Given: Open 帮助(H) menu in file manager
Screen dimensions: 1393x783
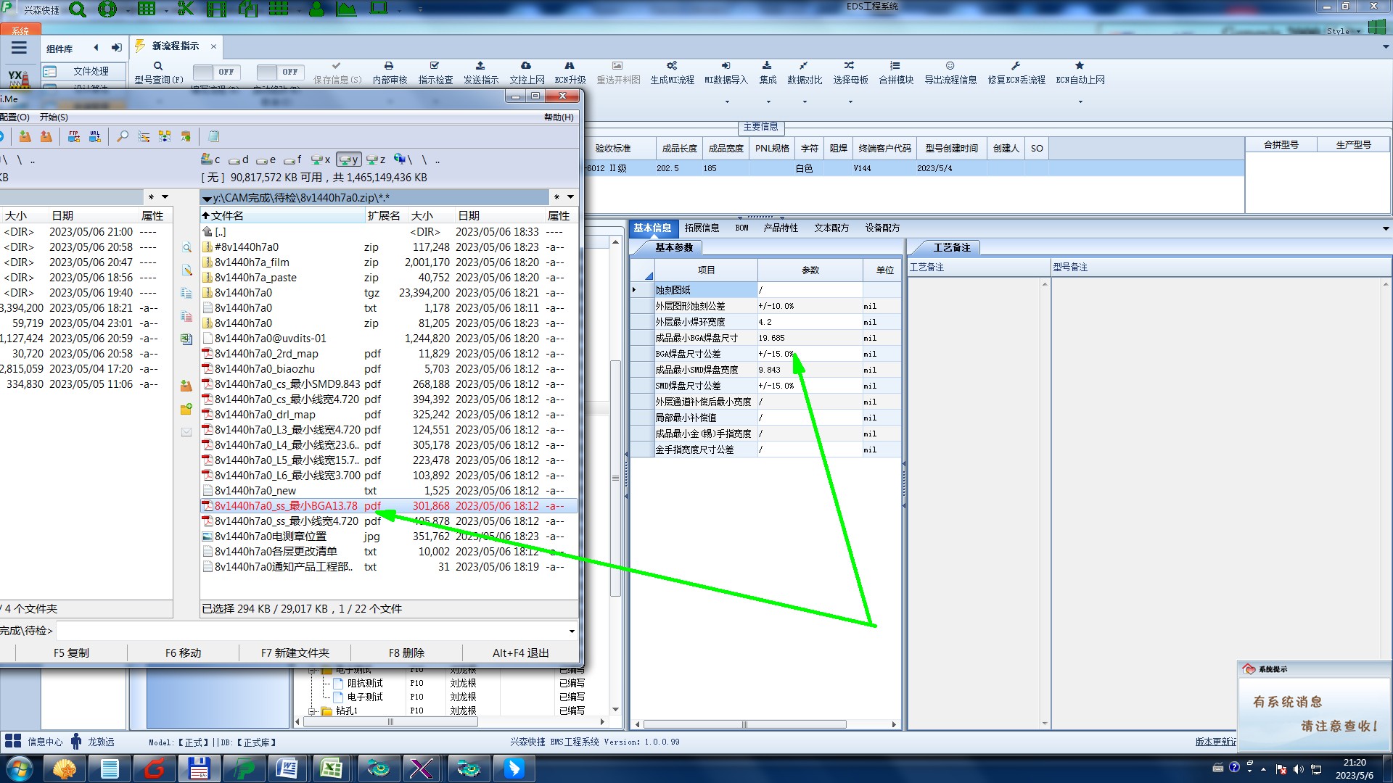Looking at the screenshot, I should pos(559,117).
